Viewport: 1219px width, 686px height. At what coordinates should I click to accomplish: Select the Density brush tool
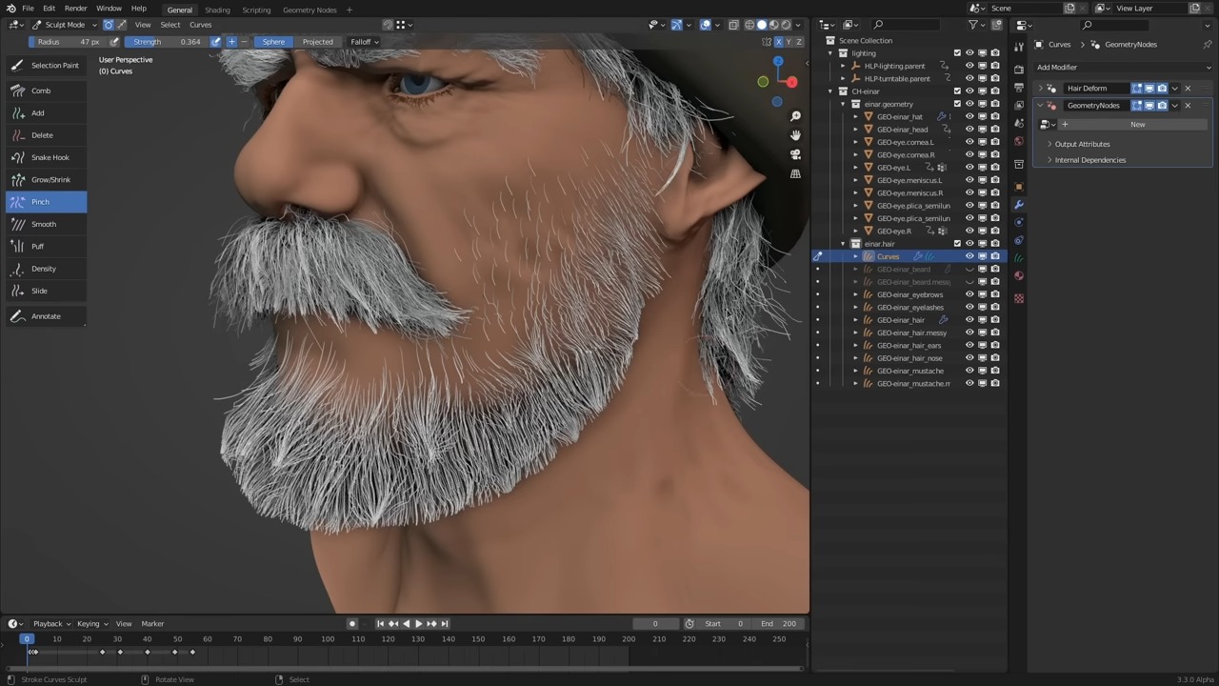43,269
